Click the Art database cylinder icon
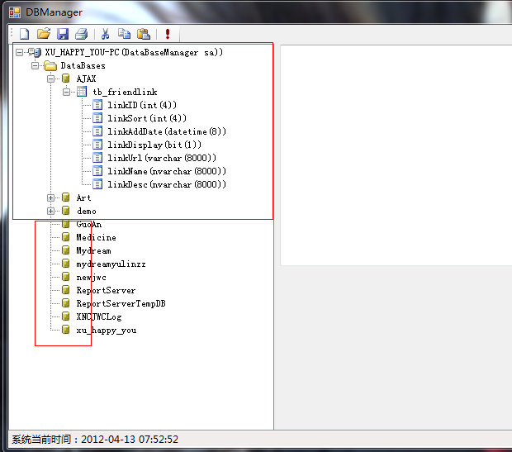 66,197
